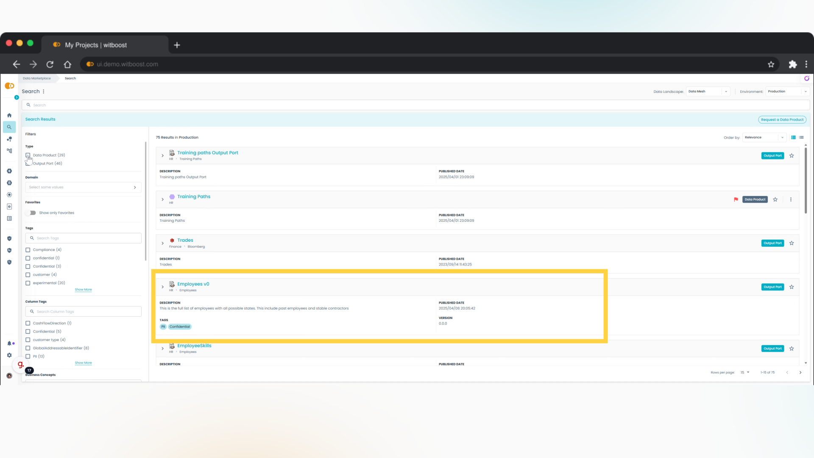Open the data graph (dots) sidebar icon
The height and width of the screenshot is (458, 814).
click(9, 139)
